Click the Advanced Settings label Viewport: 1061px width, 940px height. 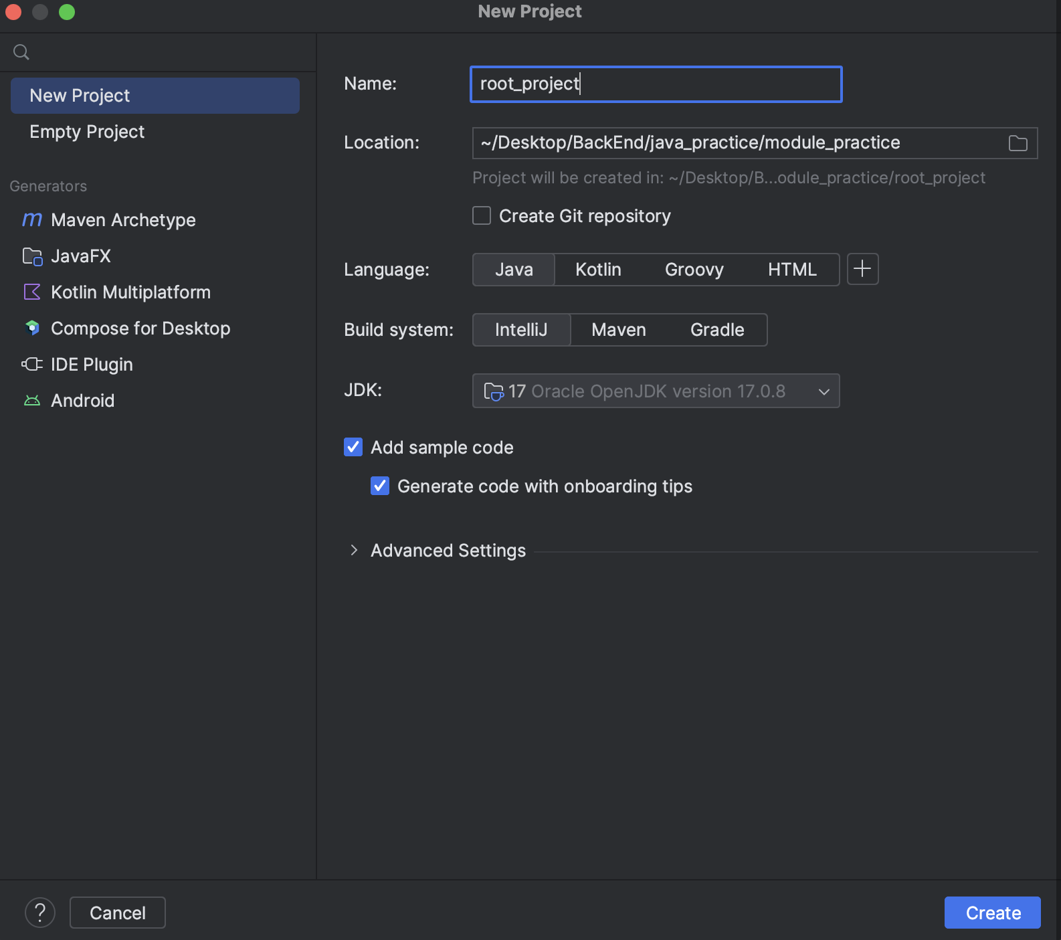tap(448, 551)
